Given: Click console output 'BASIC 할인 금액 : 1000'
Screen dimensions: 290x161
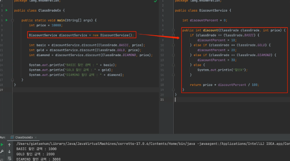Looking at the screenshot, I should [37, 149].
